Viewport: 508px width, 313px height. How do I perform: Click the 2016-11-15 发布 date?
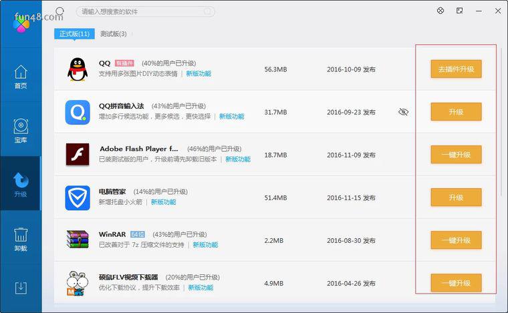(x=351, y=198)
